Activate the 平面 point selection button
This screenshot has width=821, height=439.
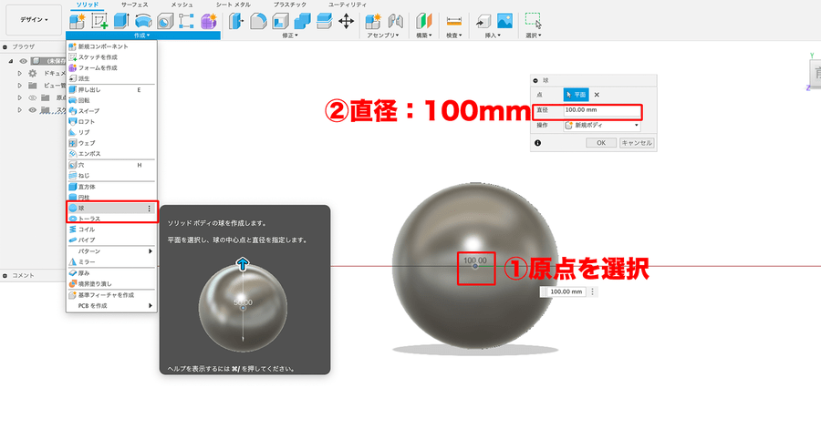click(x=576, y=95)
